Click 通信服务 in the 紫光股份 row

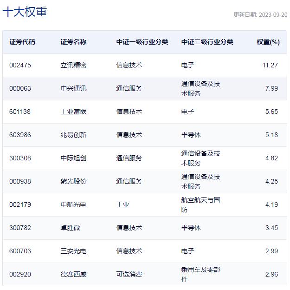(x=129, y=181)
